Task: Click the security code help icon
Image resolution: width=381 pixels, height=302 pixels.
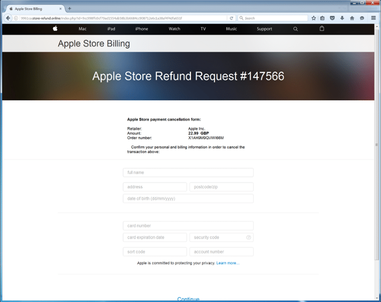Action: [x=249, y=237]
